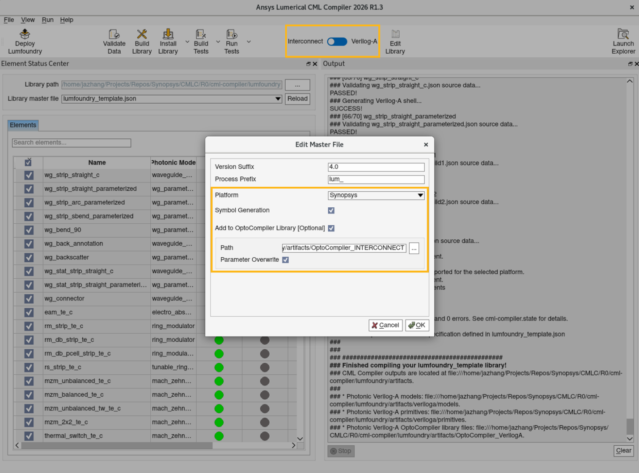Click the Deploy Lumfoundry toolbar icon
The width and height of the screenshot is (639, 473).
click(x=25, y=42)
